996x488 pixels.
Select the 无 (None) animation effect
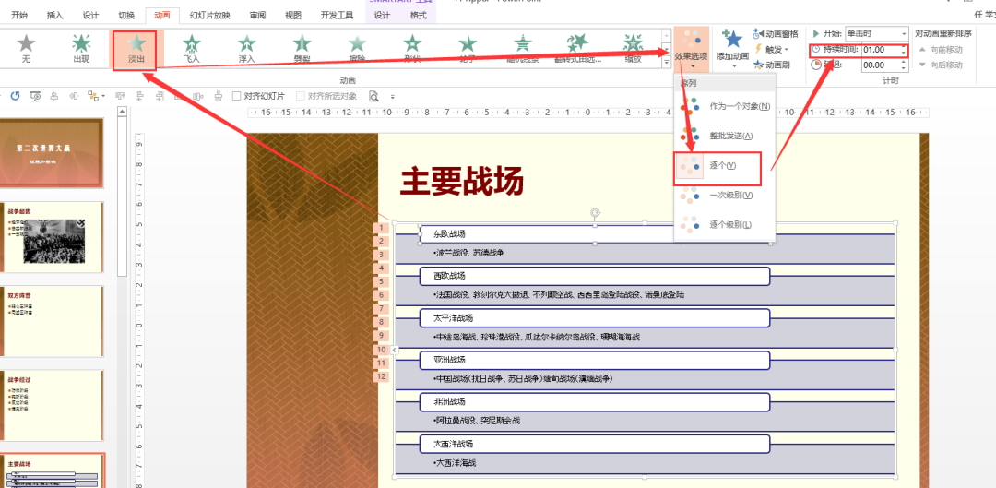(x=26, y=50)
